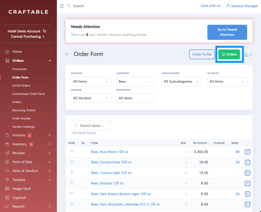Open the Inventory All Items dropdown
This screenshot has height=212, width=261.
pos(136,98)
